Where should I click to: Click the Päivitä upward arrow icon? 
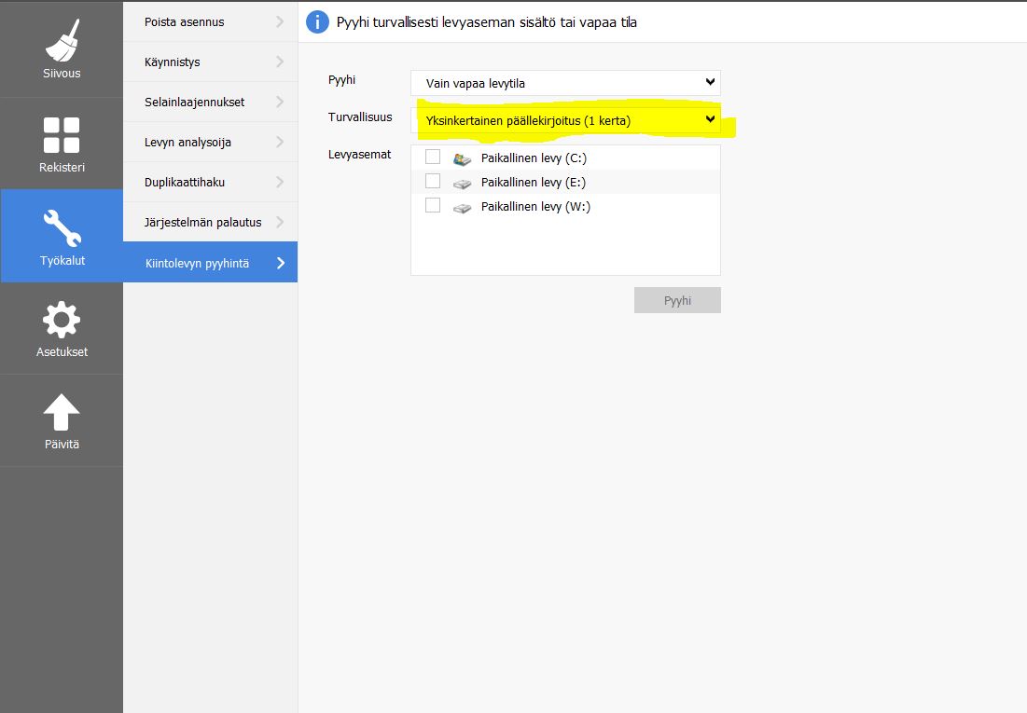62,413
